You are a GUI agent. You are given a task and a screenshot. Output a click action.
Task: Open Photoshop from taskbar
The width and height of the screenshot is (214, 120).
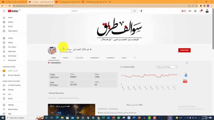pos(160,118)
